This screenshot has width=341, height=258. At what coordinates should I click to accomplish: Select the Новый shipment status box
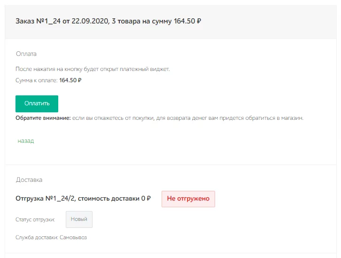pos(79,219)
